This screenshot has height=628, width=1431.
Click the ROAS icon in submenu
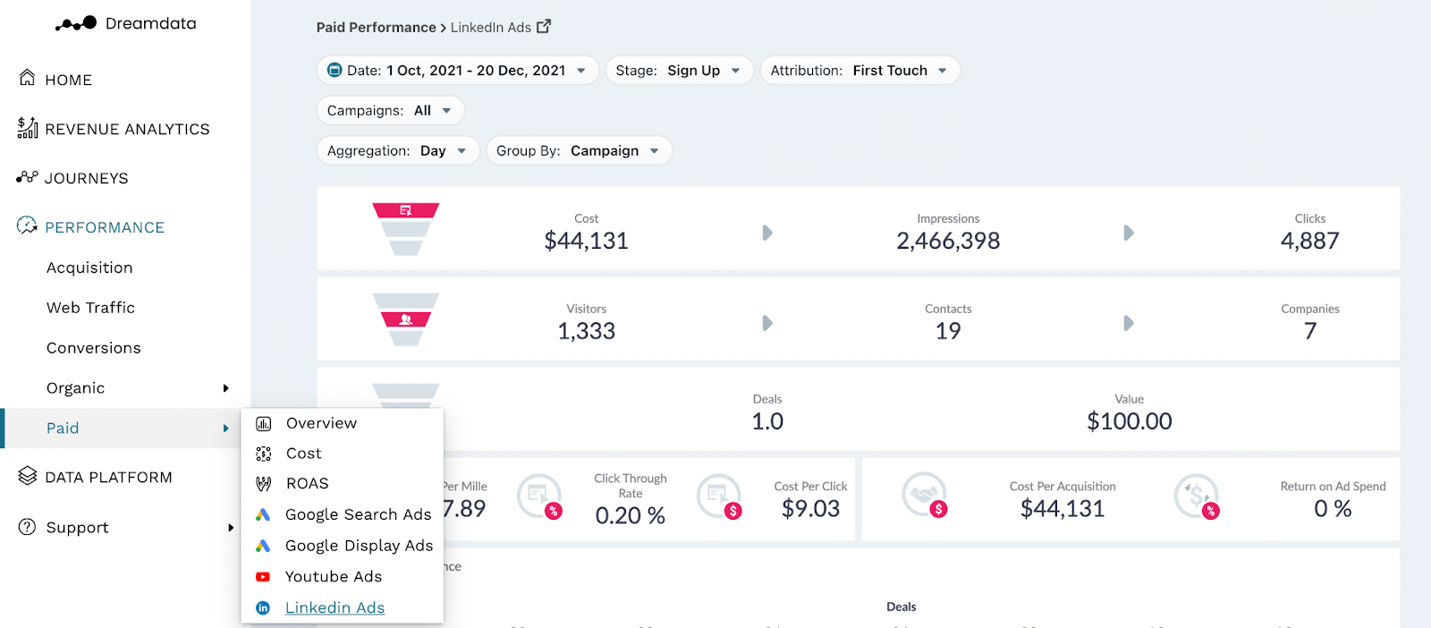(264, 484)
